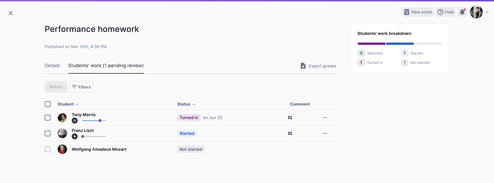Screen dimensions: 494x183
Task: Open the notifications bell
Action: 462,12
